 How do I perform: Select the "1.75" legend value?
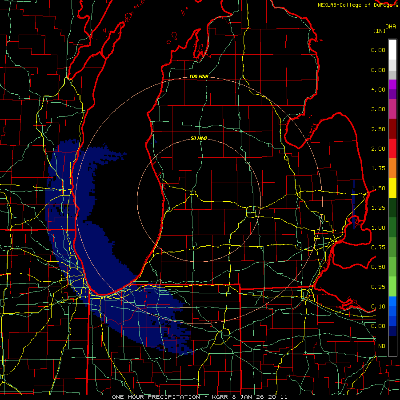[x=378, y=168]
